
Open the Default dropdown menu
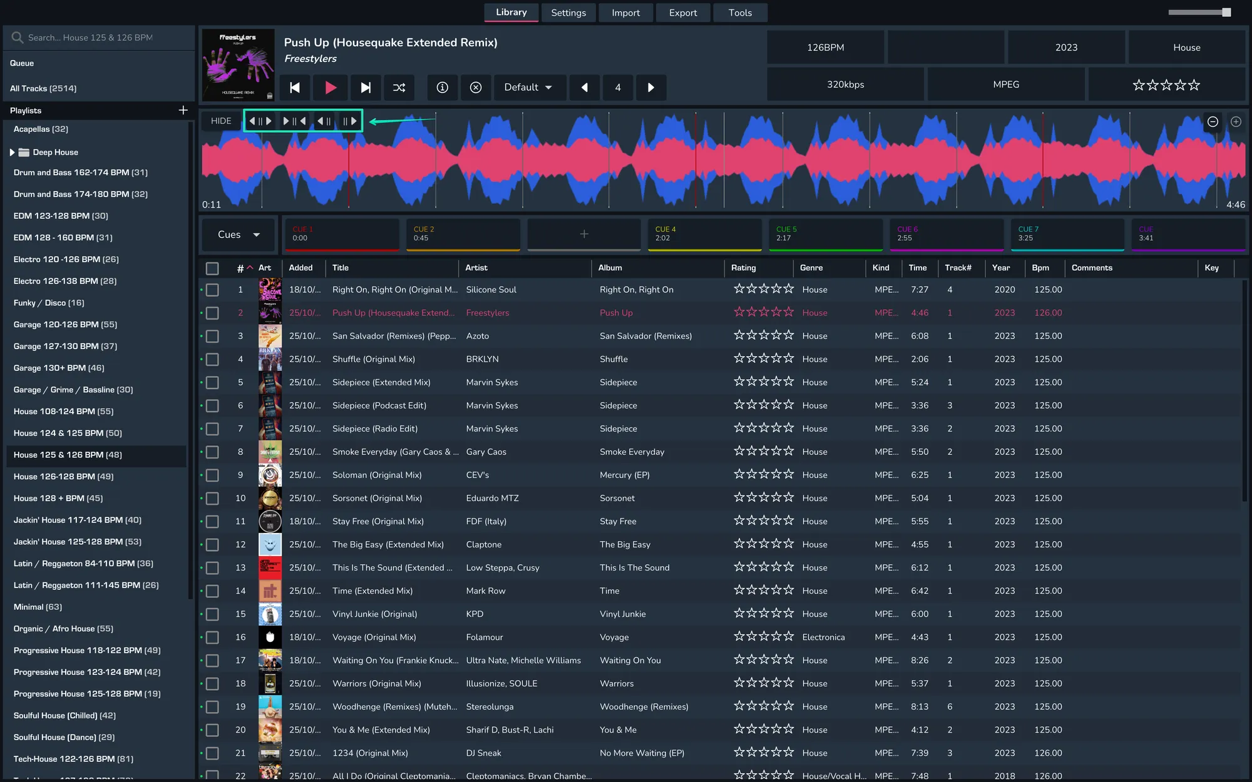tap(529, 88)
